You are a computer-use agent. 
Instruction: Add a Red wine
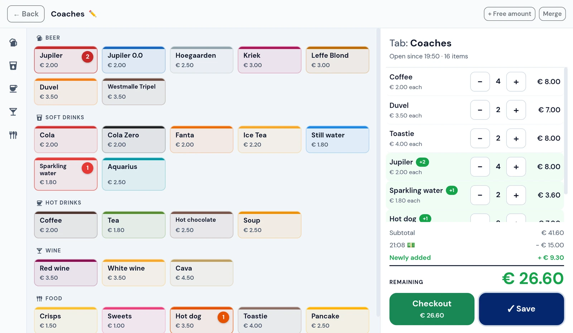(66, 273)
